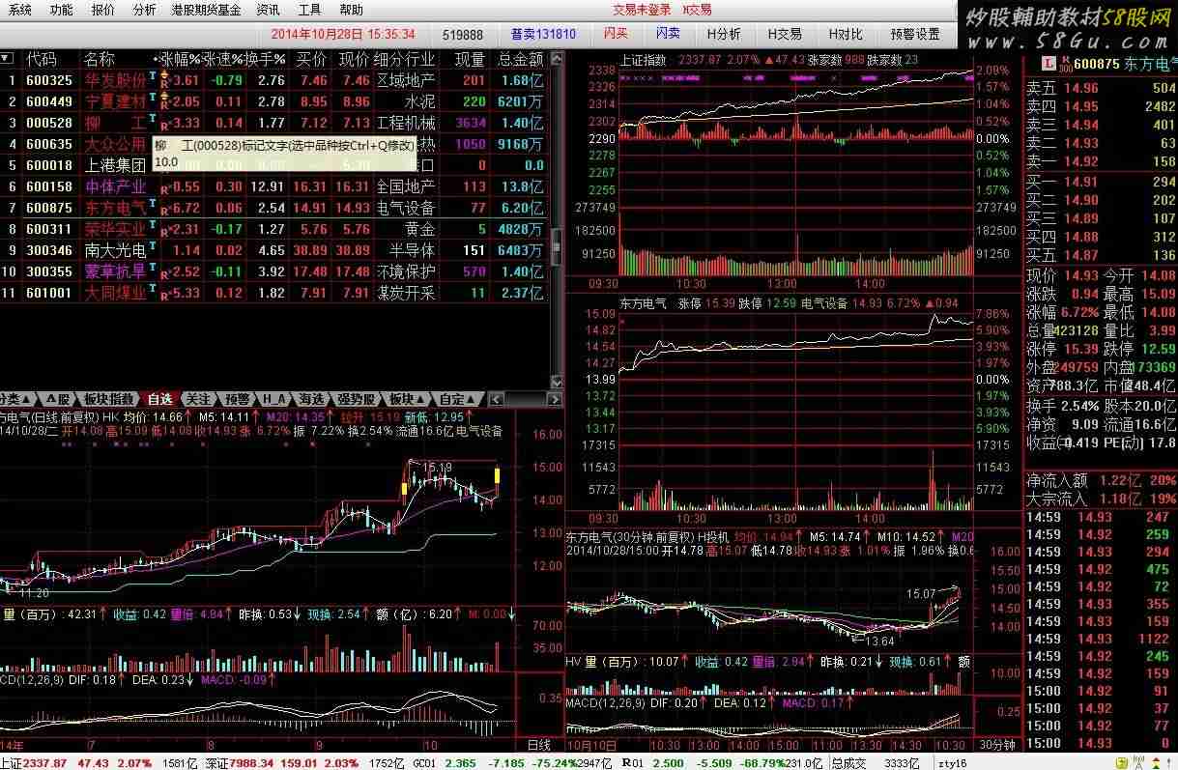Click the 买一 price 14.91 in order book

pyautogui.click(x=1080, y=182)
